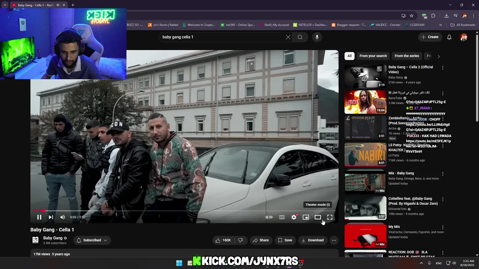Open browser Extensions puzzle icon
This screenshot has width=479, height=269.
pyautogui.click(x=433, y=16)
